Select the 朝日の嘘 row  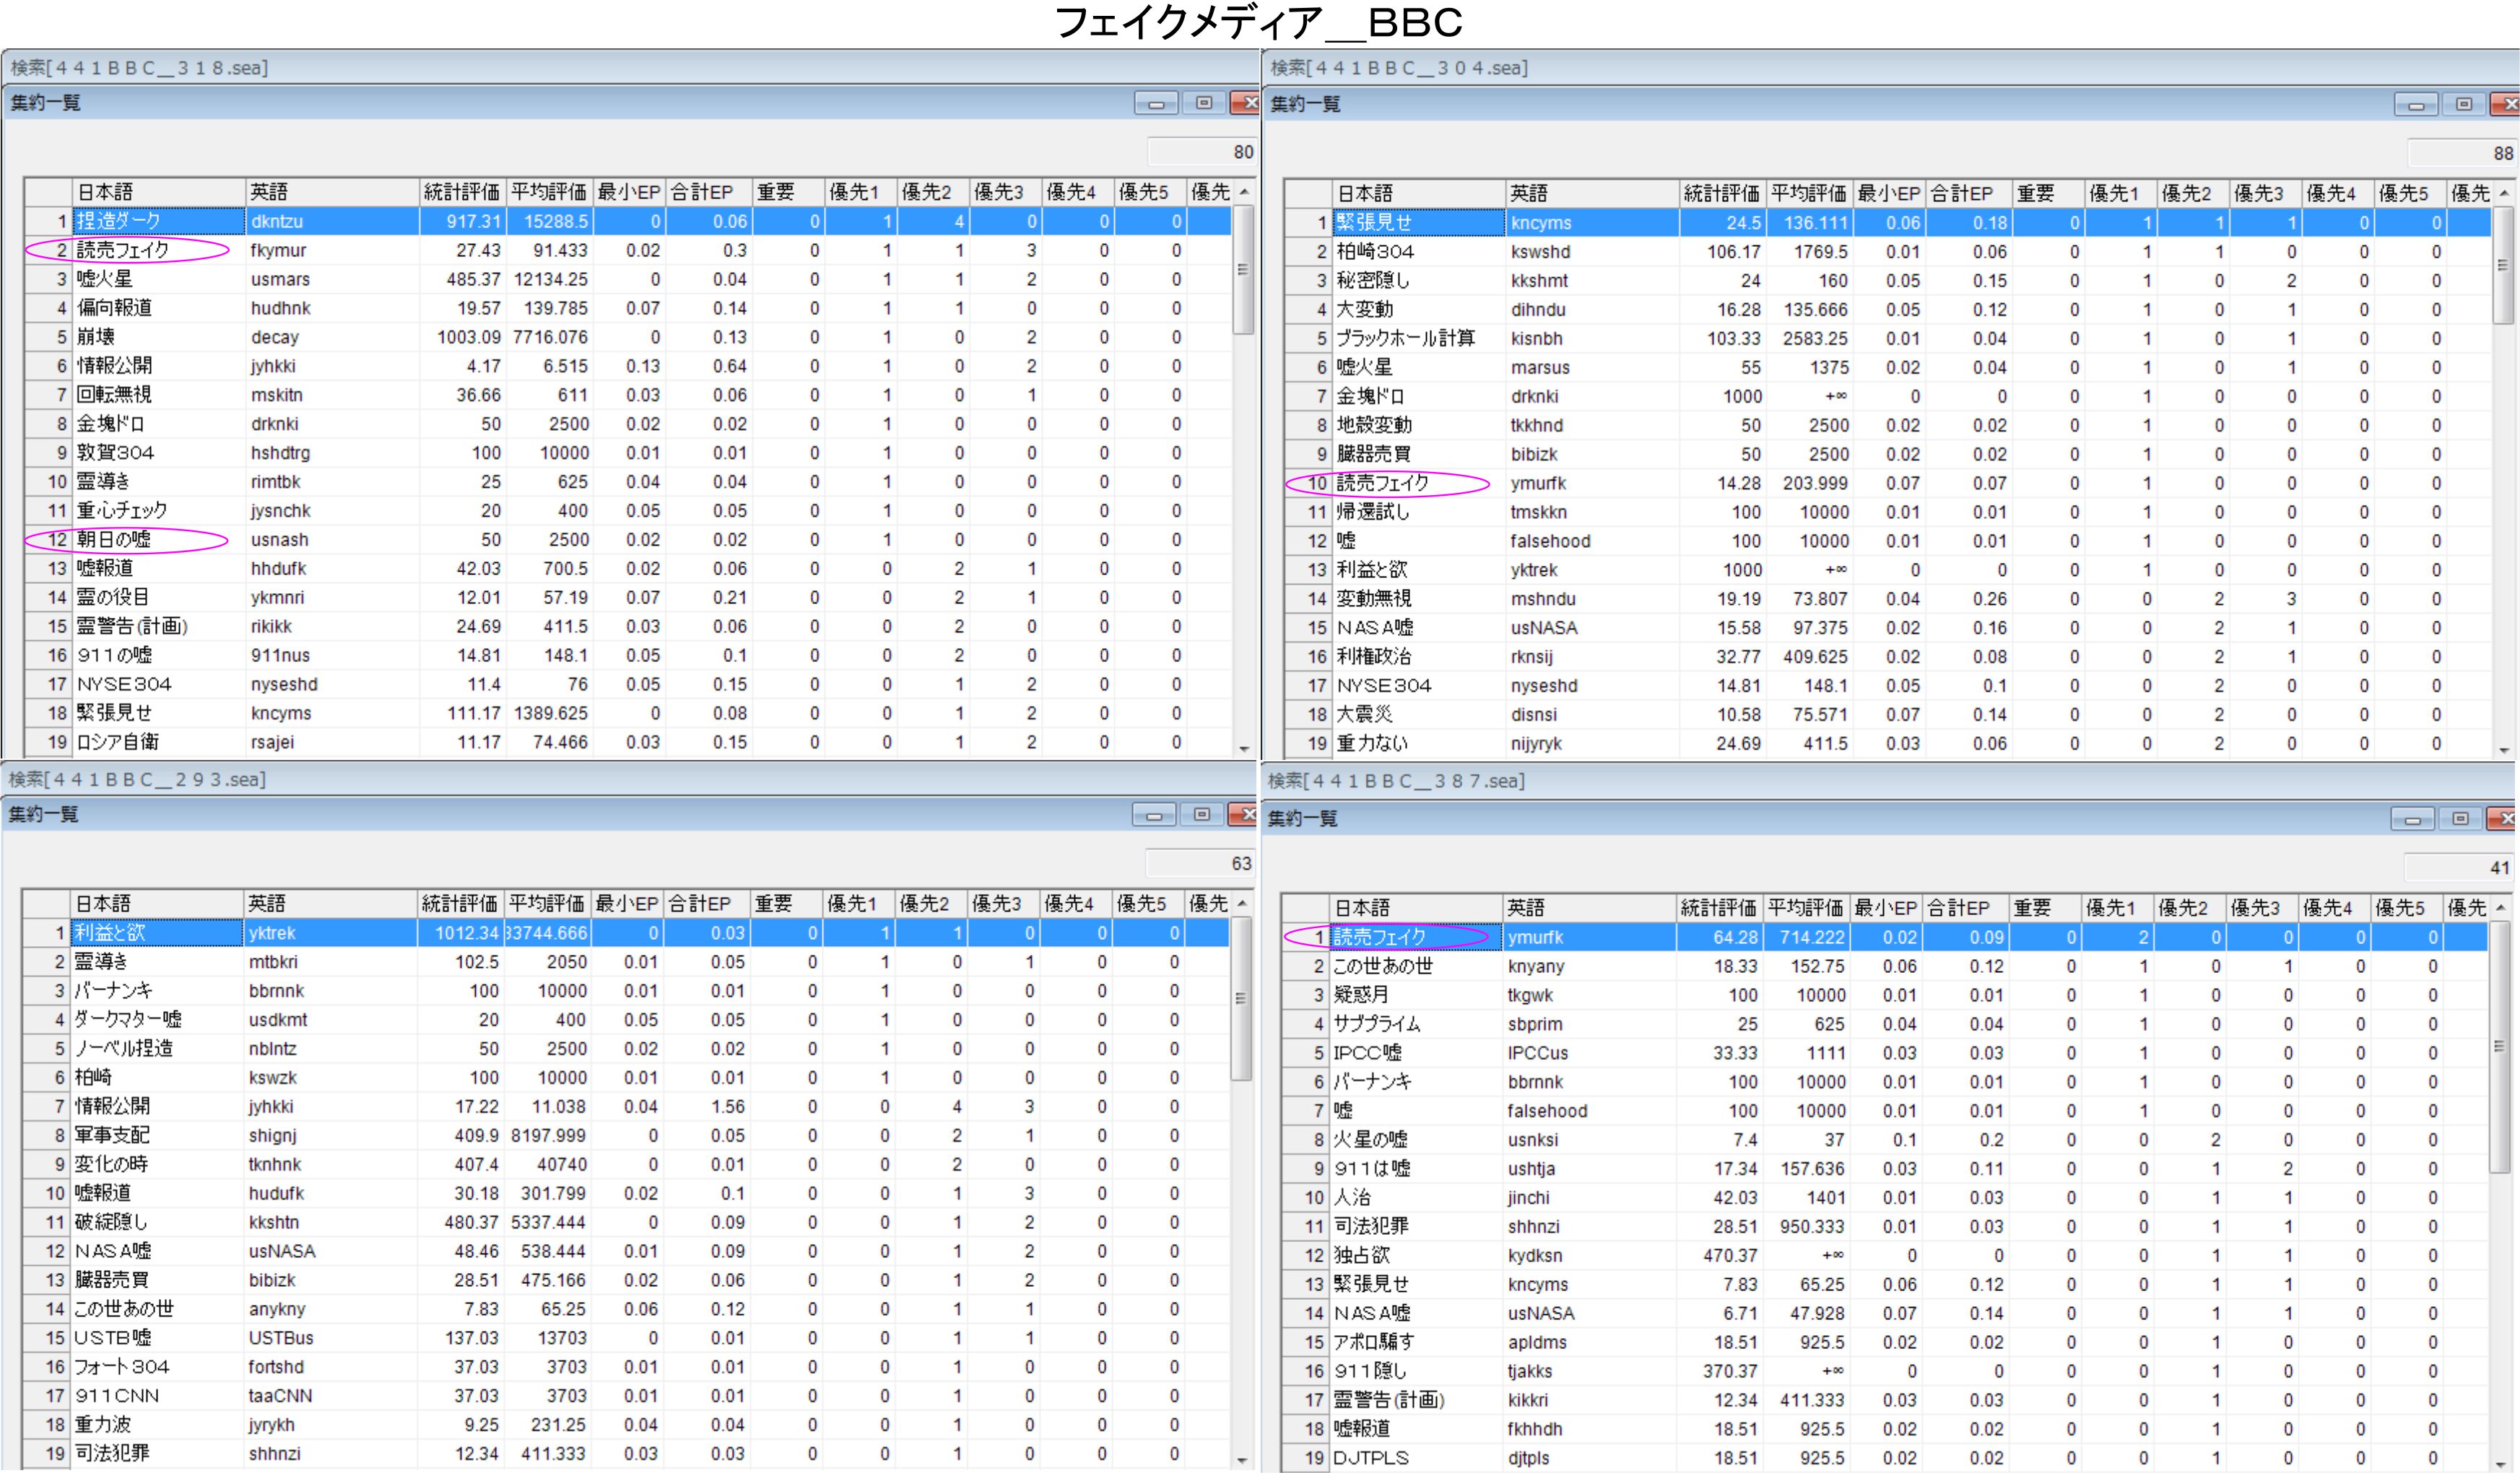(x=114, y=540)
